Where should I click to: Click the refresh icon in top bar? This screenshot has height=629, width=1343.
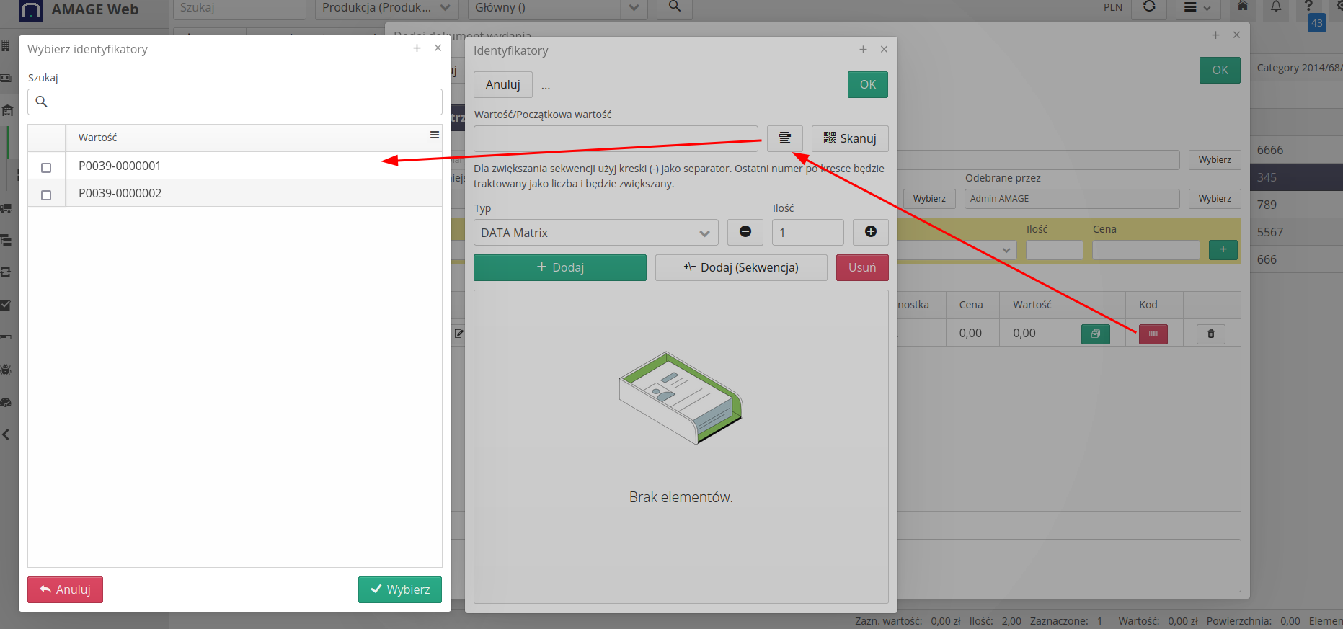pos(1149,7)
